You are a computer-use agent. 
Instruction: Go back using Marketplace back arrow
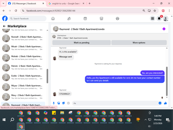click(x=4, y=26)
